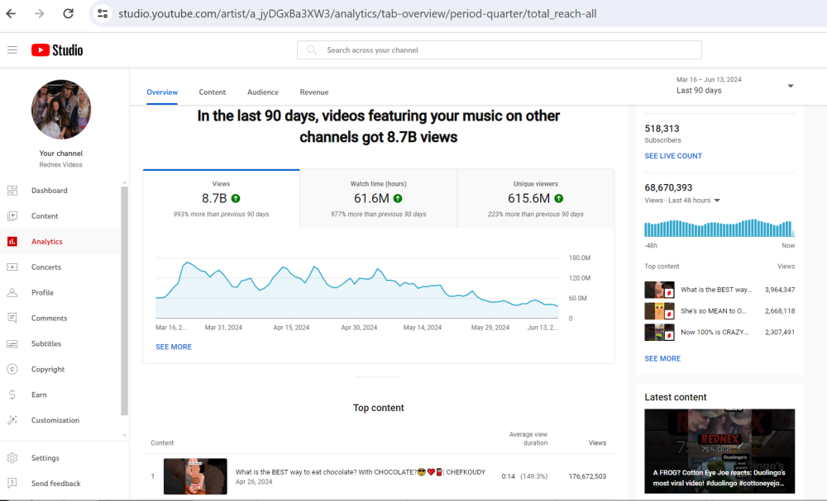Screen dimensions: 827x501
Task: Click the search across your channel field
Action: [x=499, y=50]
